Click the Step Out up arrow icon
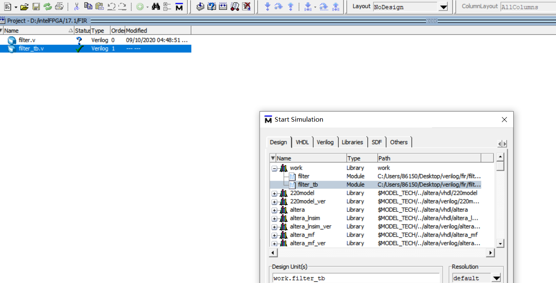The image size is (556, 283). (x=291, y=7)
